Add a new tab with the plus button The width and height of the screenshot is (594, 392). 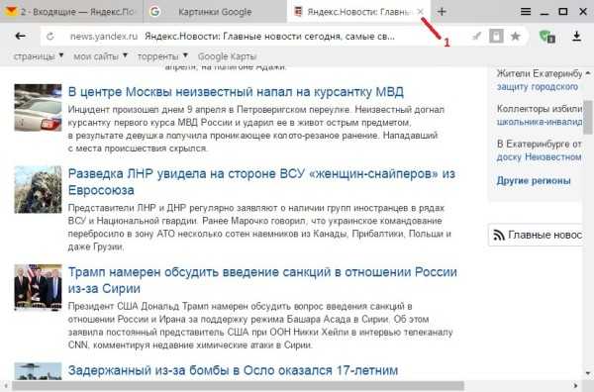(x=442, y=12)
